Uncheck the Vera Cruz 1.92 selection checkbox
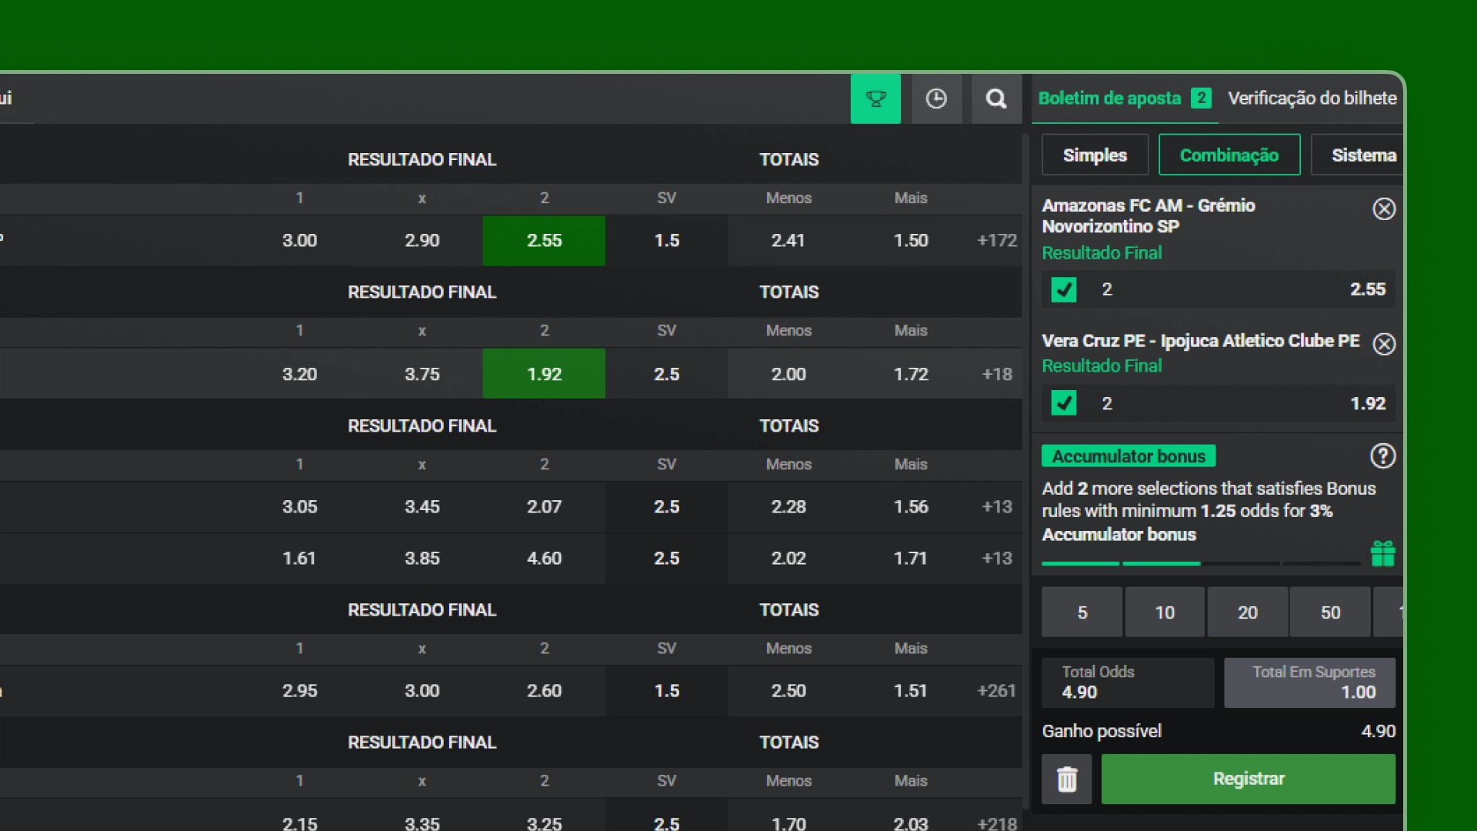The image size is (1477, 831). (1064, 403)
